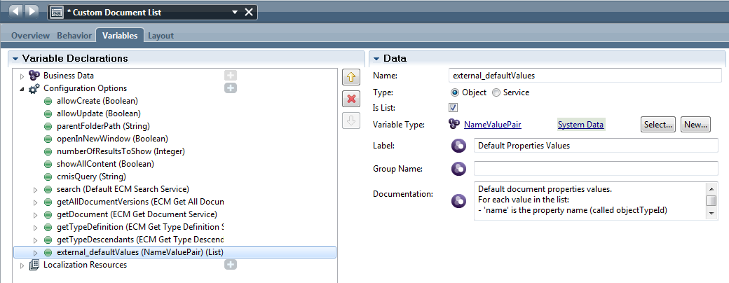Screen dimensions: 729x283
Task: Add new Business Data variable
Action: tap(231, 75)
